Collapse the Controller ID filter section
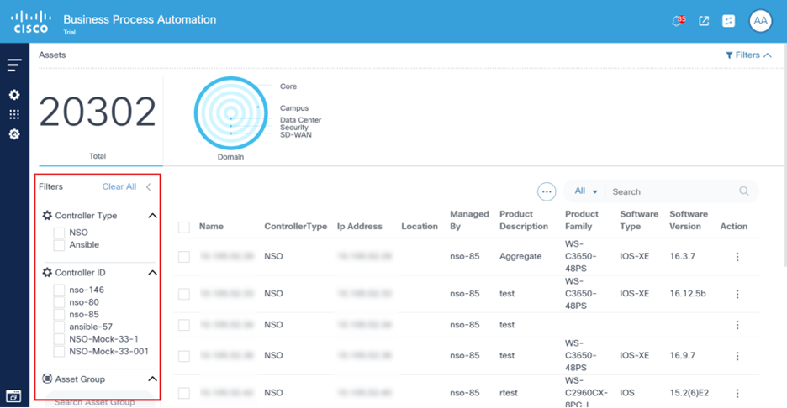This screenshot has height=408, width=787. pos(152,273)
